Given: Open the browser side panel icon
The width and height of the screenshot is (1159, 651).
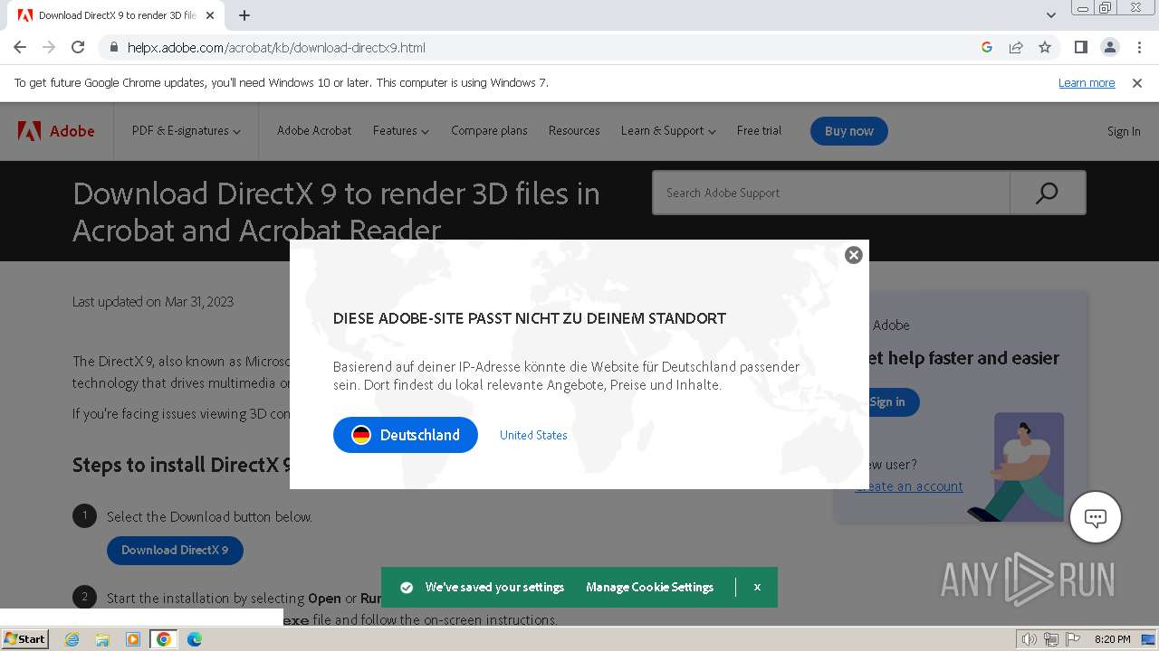Looking at the screenshot, I should [1080, 47].
